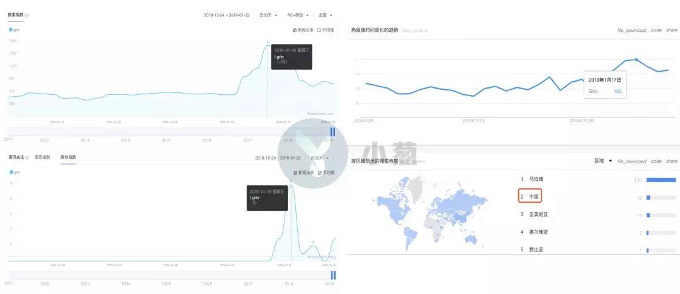Click 马拉维 row in region ranking
The width and height of the screenshot is (680, 294).
click(x=599, y=179)
